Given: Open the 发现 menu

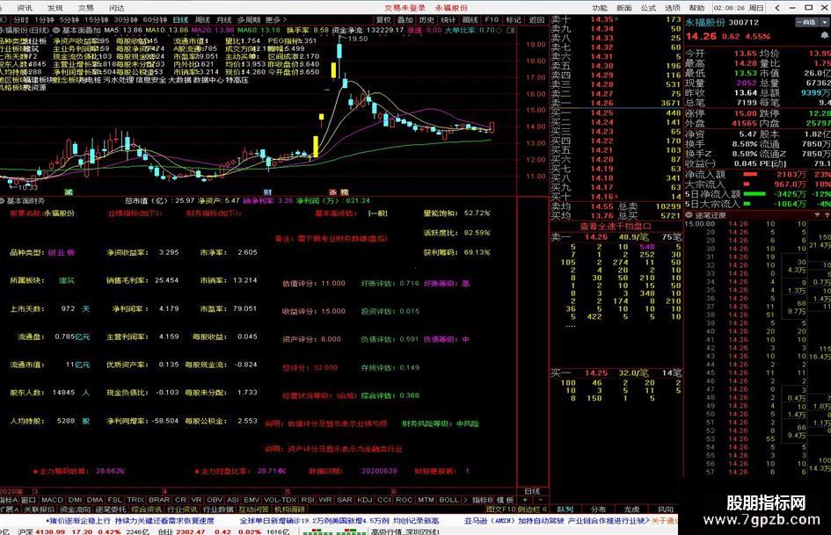Looking at the screenshot, I should 55,8.
